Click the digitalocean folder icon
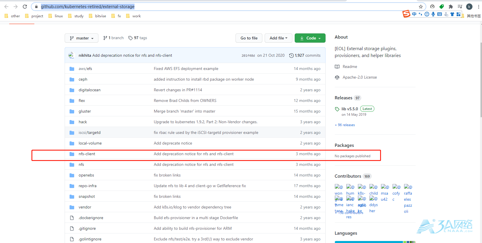Viewport: 482px width, 243px height. tap(72, 90)
